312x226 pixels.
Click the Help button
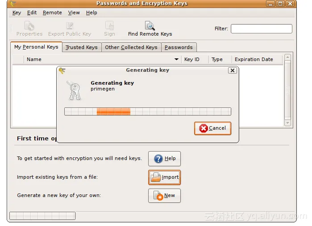tap(164, 159)
